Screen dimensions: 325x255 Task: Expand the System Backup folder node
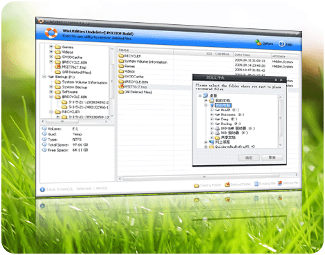51,87
